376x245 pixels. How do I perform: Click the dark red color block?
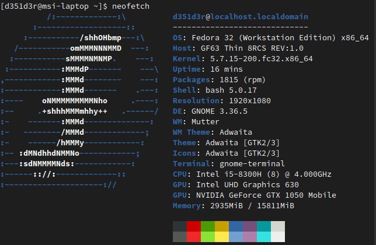pos(194,226)
